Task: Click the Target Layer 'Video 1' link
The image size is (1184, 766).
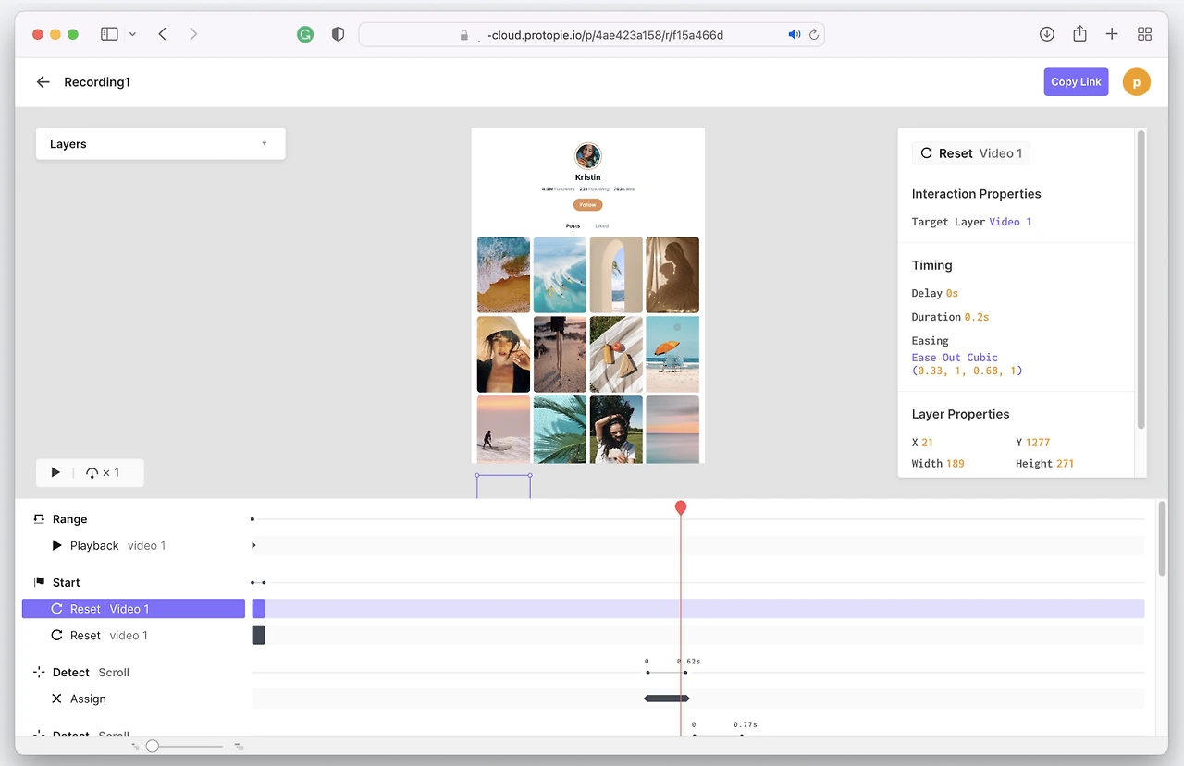Action: tap(1010, 222)
